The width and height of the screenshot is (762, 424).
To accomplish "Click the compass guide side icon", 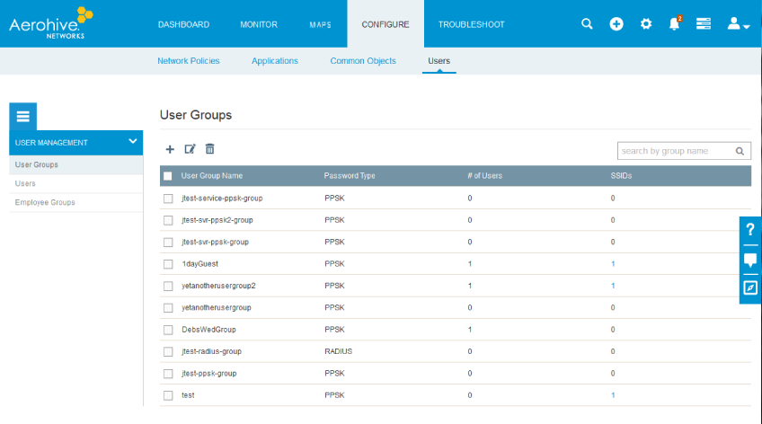I will pyautogui.click(x=750, y=288).
